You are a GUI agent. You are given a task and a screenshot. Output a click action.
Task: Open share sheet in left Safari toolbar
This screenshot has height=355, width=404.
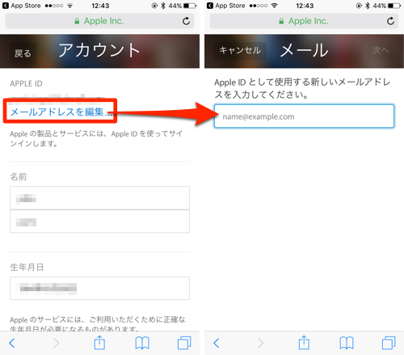99,342
